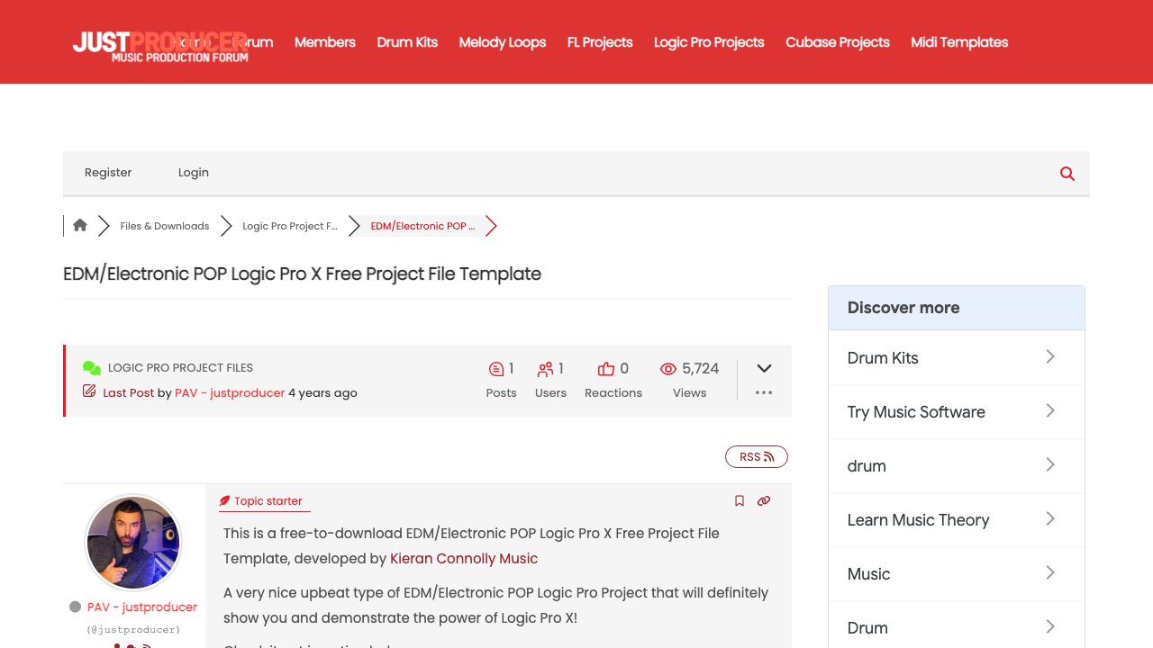Open PAV - justproducer name under the avatar
Image resolution: width=1153 pixels, height=648 pixels.
[142, 607]
